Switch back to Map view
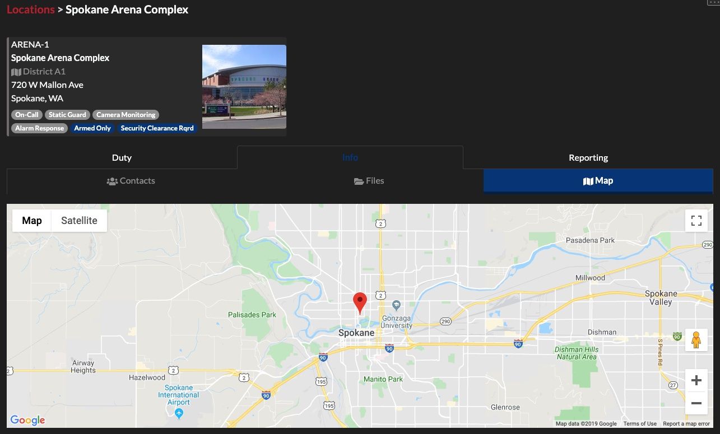The width and height of the screenshot is (720, 434). coord(31,220)
